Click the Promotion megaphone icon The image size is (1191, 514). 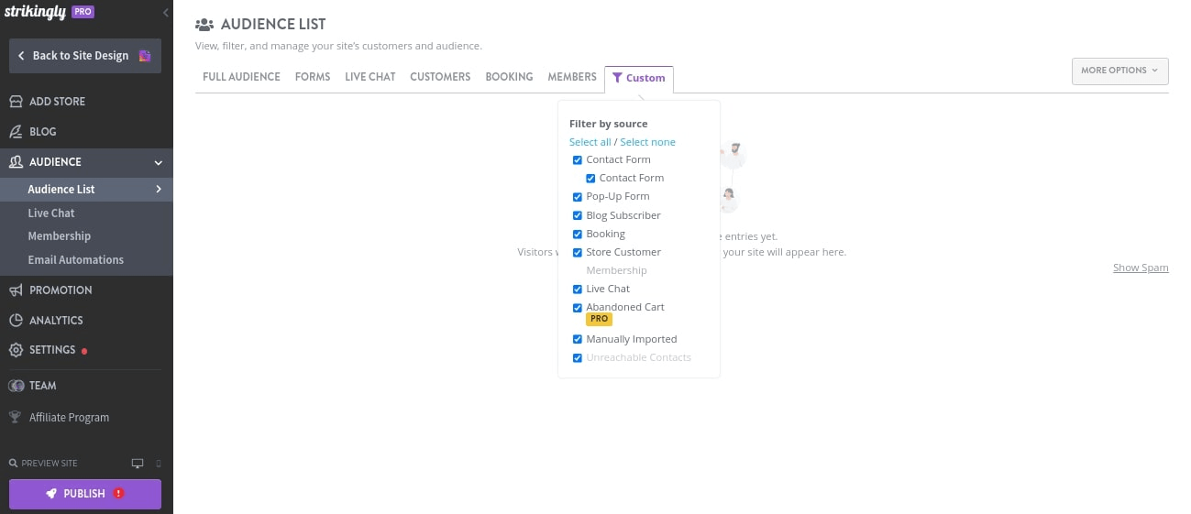coord(16,290)
